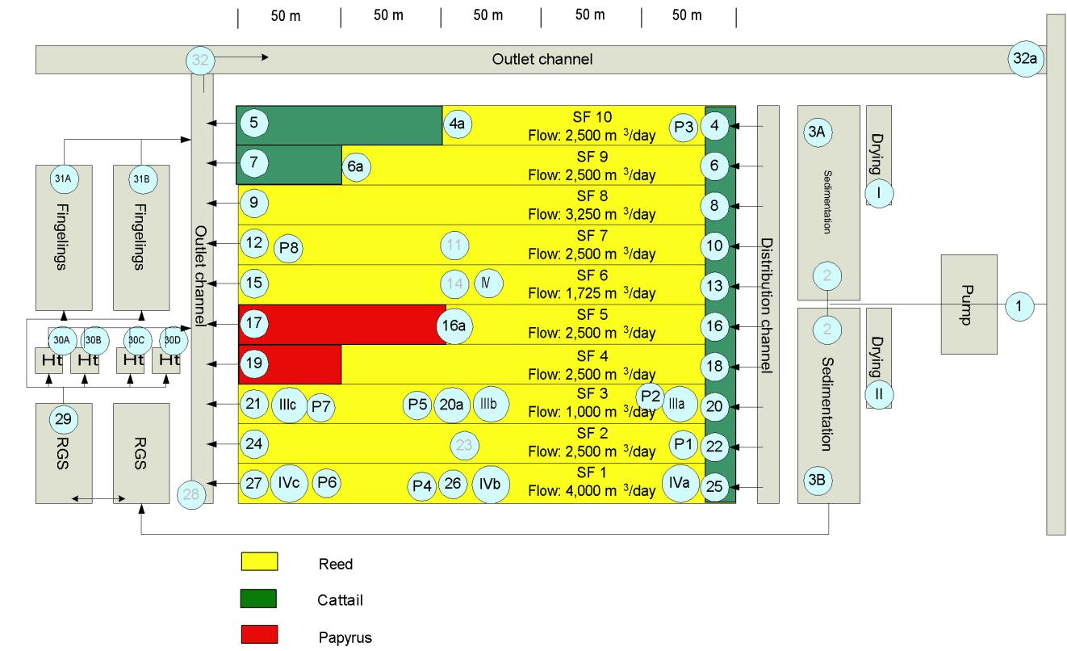This screenshot has width=1067, height=651.
Task: Click sampling point 3A circle
Action: [x=816, y=132]
